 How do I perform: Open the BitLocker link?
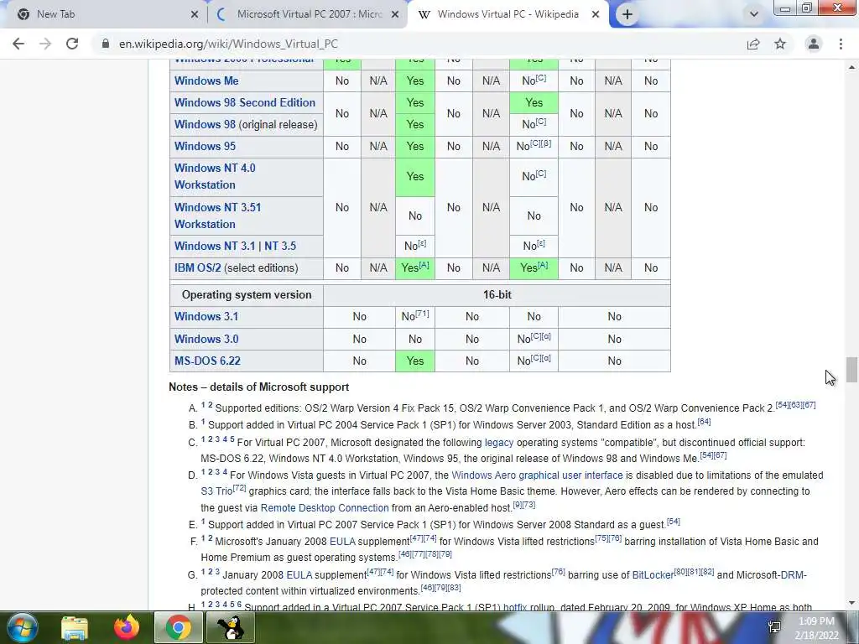653,575
